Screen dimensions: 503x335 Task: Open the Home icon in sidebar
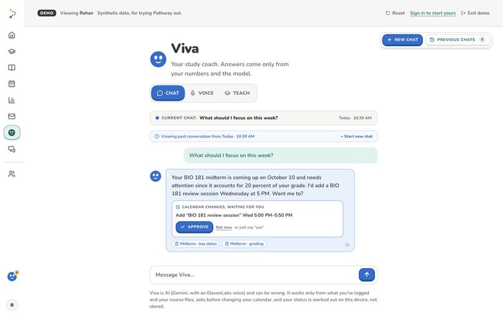click(x=12, y=35)
